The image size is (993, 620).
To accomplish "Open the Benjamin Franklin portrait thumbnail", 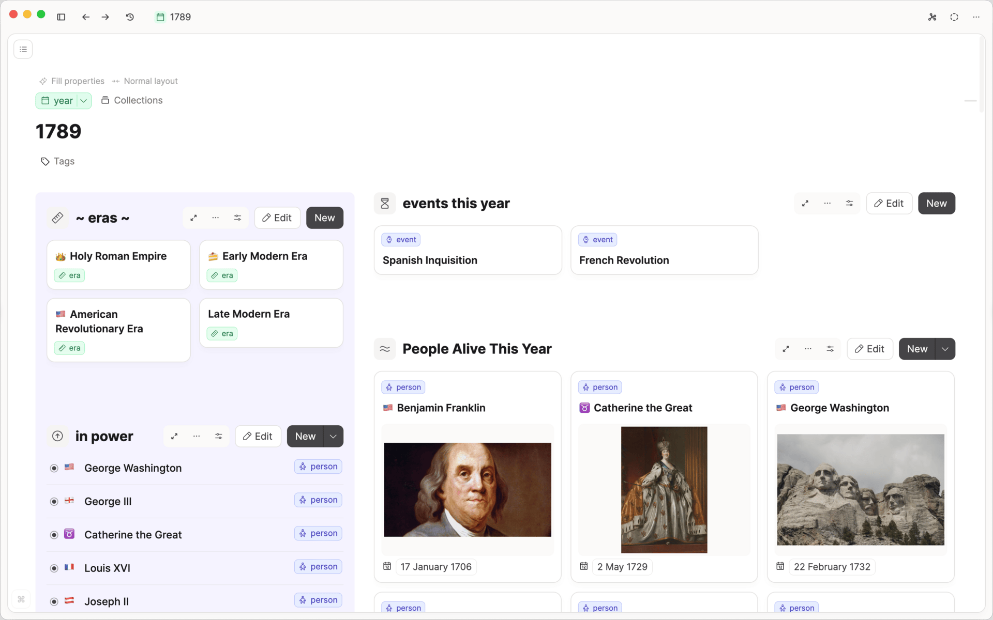I will 468,489.
